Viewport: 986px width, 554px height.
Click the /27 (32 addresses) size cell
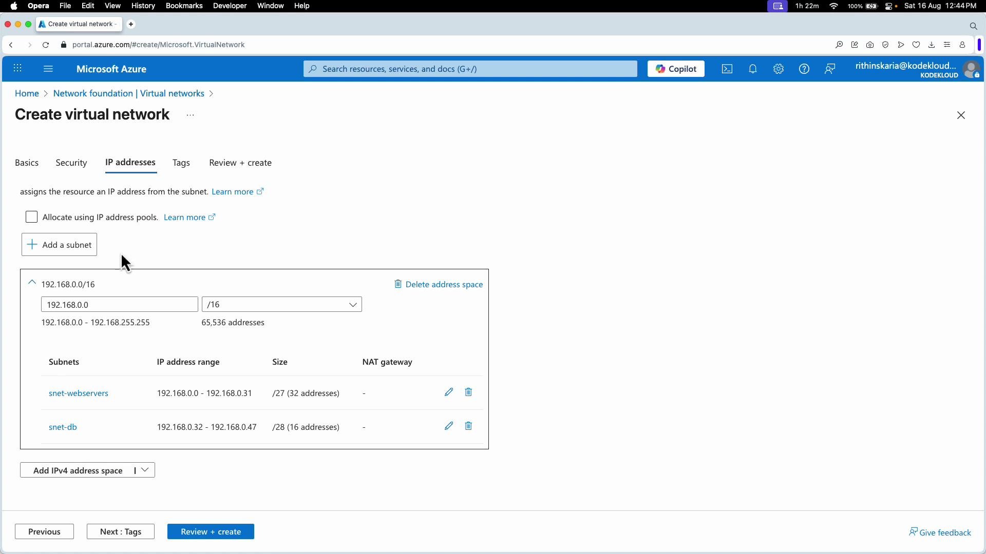tap(306, 393)
